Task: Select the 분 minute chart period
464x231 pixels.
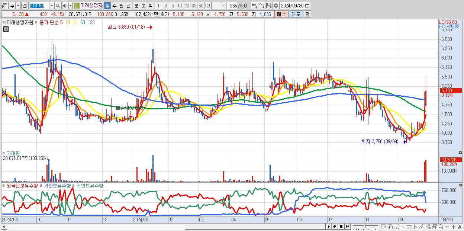Action: 136,6
